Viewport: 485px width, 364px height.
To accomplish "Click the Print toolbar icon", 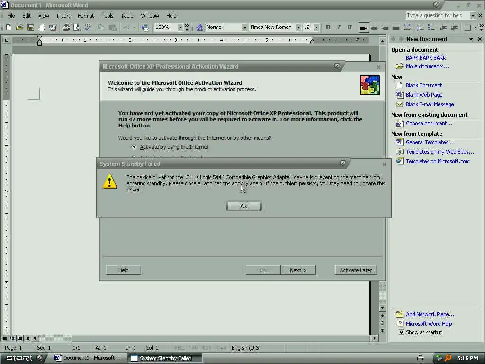I will pos(66,27).
